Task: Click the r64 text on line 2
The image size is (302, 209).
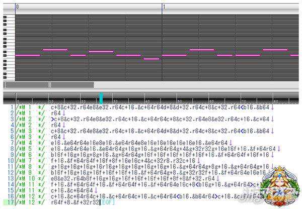Action: point(55,114)
